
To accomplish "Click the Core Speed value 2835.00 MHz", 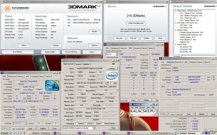I will [x=20, y=110].
